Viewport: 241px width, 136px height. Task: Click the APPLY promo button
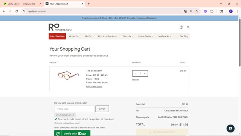[x=102, y=109]
